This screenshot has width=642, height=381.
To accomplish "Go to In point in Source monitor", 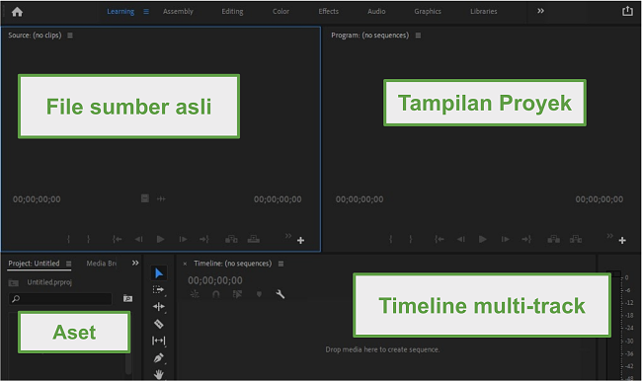I will 118,239.
